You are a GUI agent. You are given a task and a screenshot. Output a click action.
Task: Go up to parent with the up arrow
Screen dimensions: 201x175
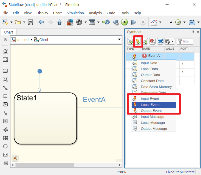click(60, 22)
